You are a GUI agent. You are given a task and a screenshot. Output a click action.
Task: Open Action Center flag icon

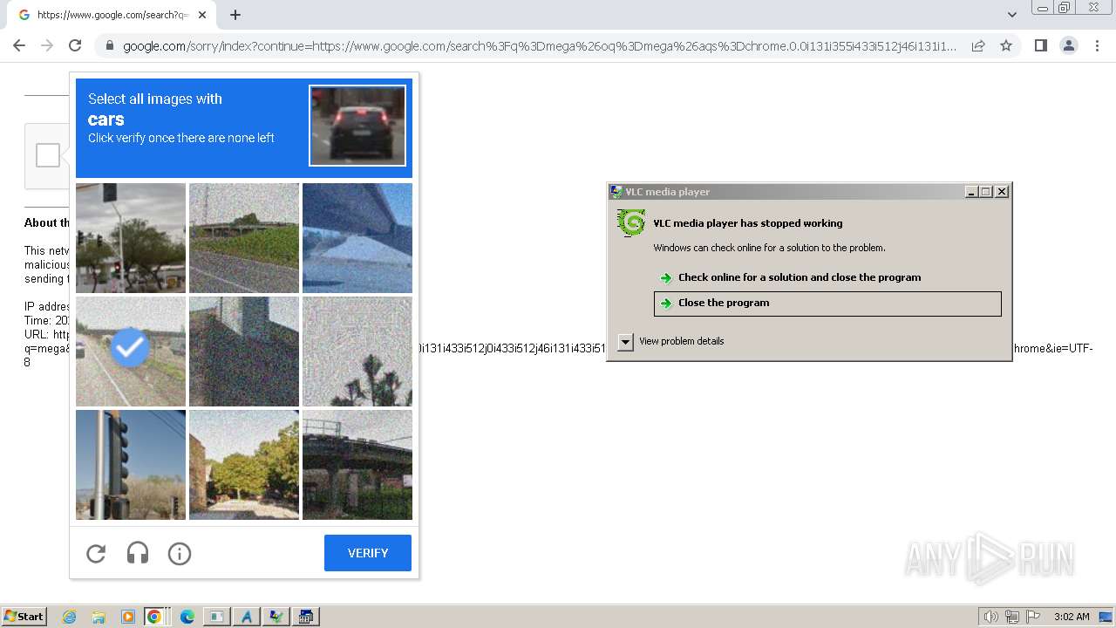[x=1033, y=617]
